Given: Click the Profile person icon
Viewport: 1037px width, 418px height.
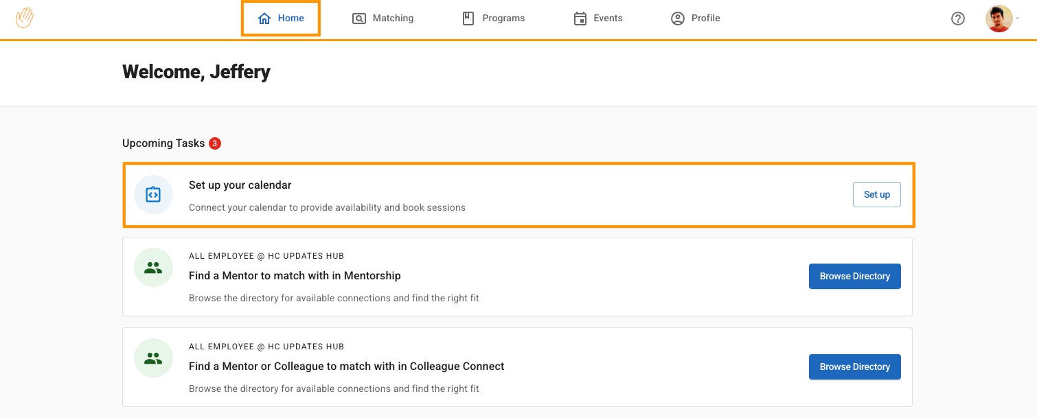Looking at the screenshot, I should 678,19.
